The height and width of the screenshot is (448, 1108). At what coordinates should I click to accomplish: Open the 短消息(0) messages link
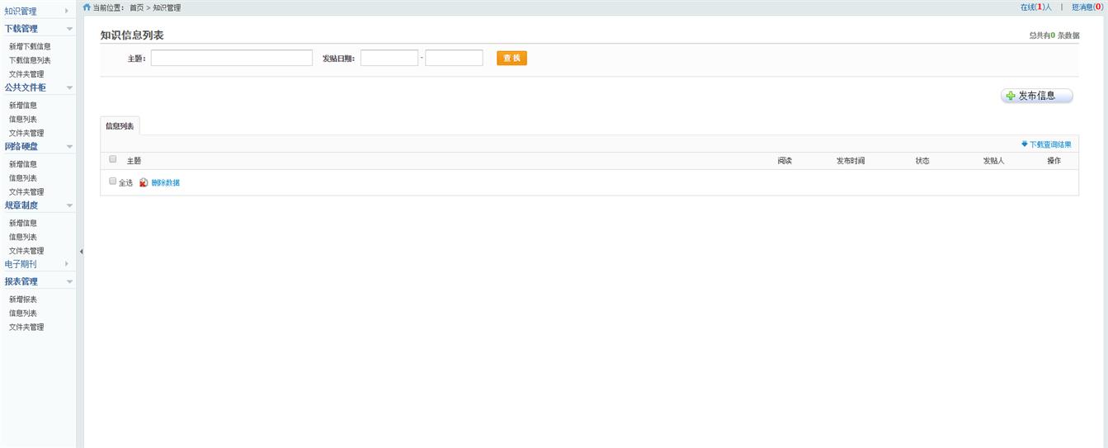[1087, 7]
